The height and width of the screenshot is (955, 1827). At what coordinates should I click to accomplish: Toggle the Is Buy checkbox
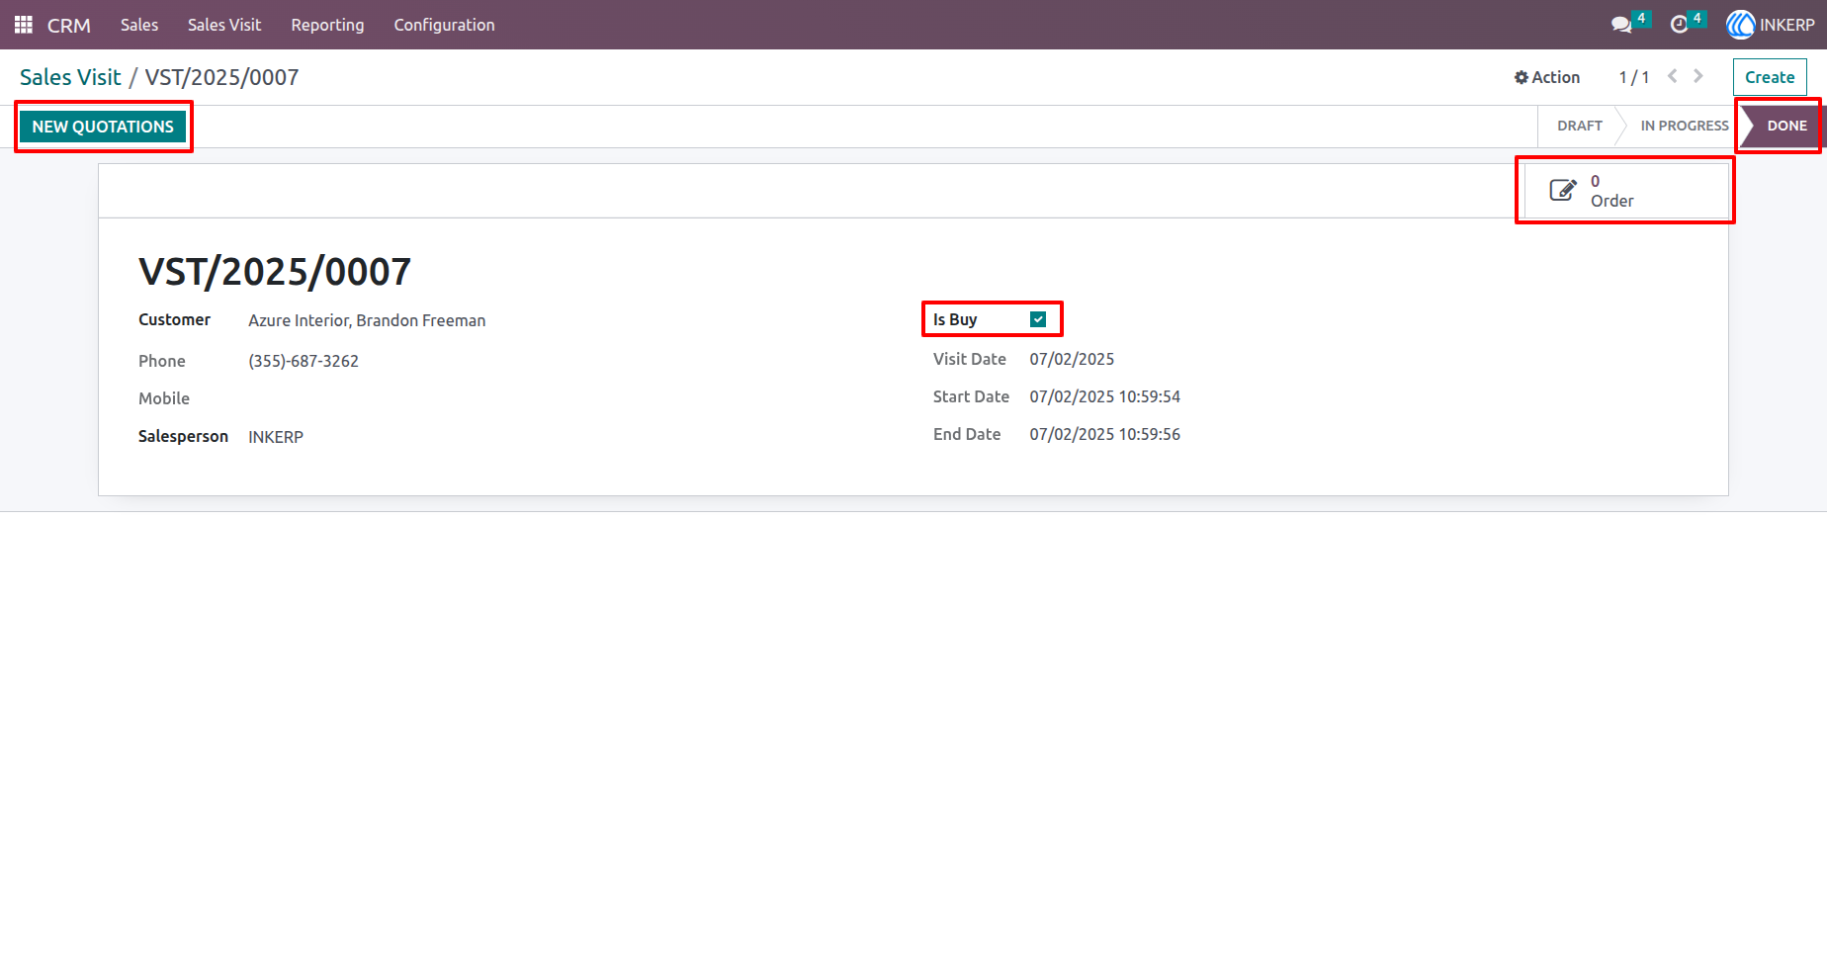tap(1038, 319)
